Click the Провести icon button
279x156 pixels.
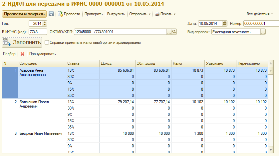click(x=69, y=14)
